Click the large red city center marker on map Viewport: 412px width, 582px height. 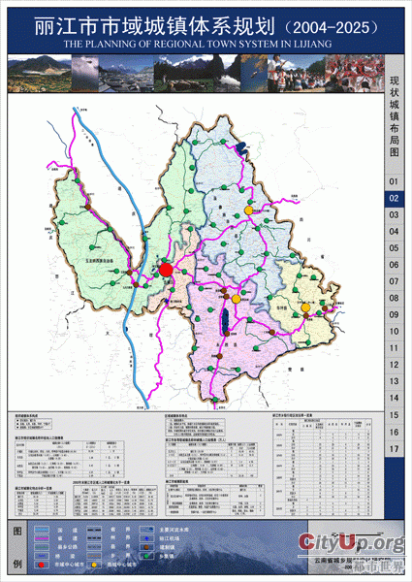[x=166, y=270]
